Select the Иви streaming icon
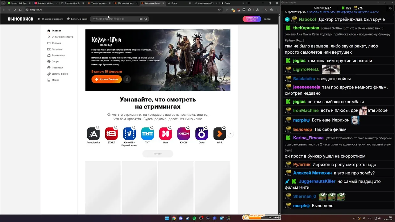This screenshot has width=395, height=222. pyautogui.click(x=165, y=134)
